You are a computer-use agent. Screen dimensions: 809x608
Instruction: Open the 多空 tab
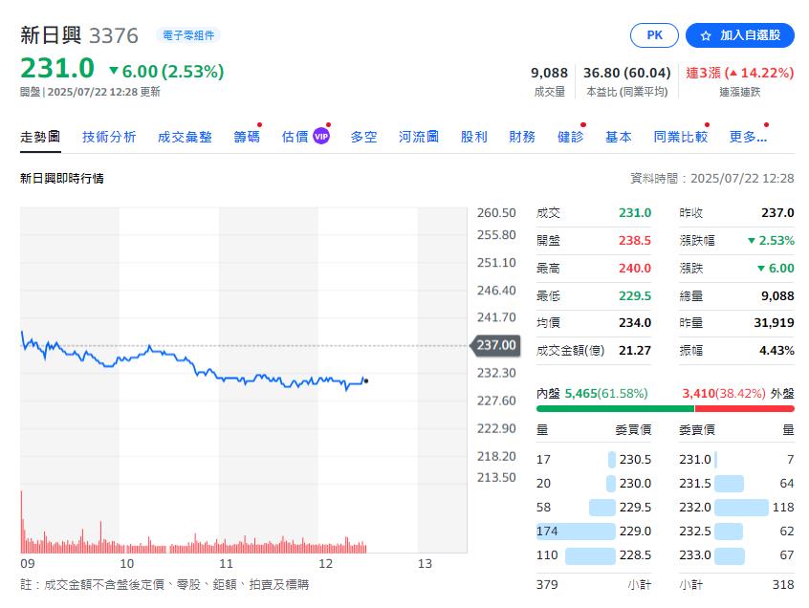pyautogui.click(x=363, y=137)
